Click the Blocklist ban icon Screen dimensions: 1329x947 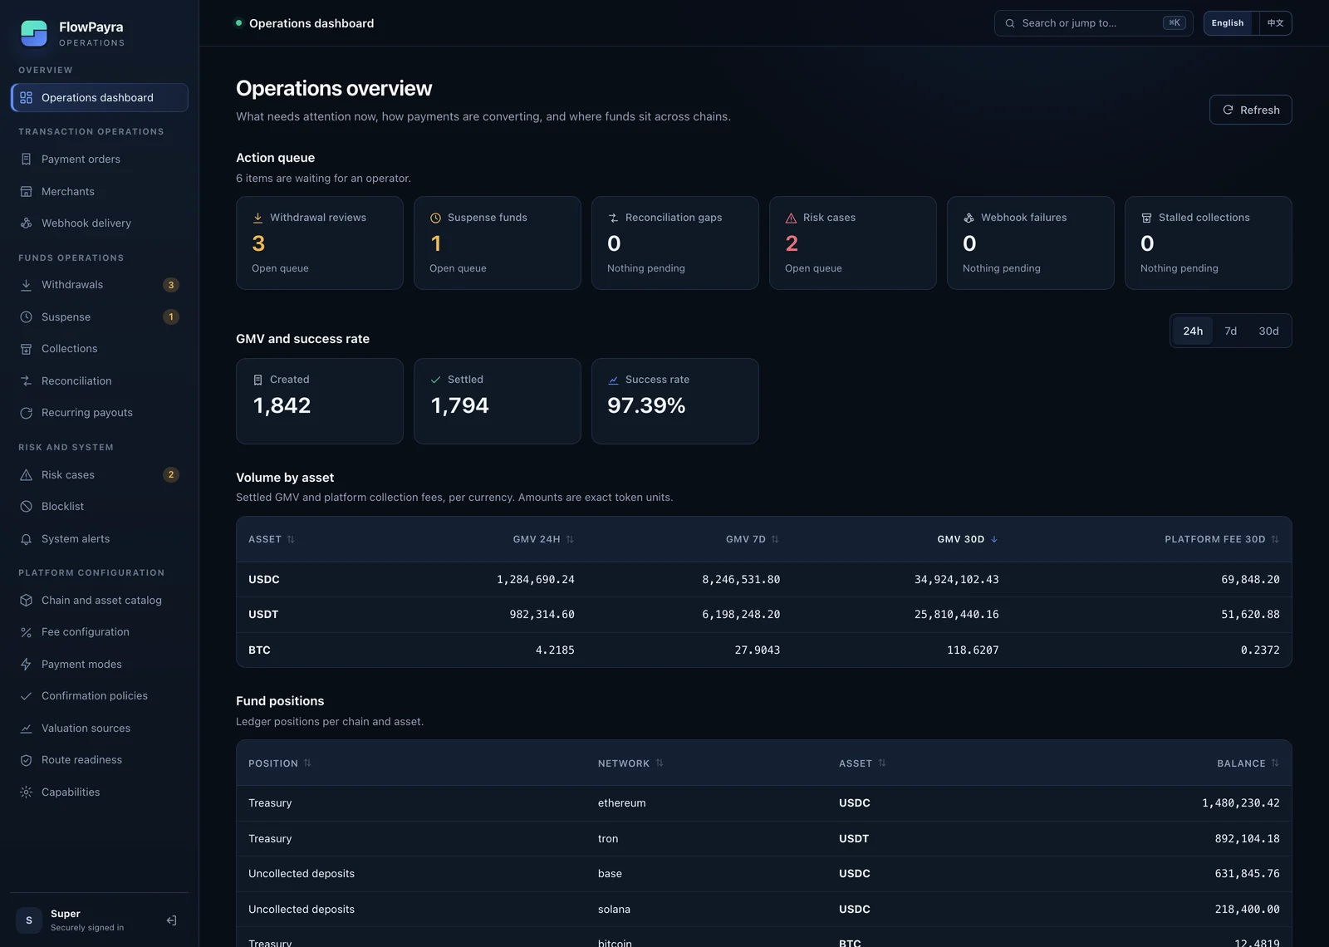[x=26, y=507]
